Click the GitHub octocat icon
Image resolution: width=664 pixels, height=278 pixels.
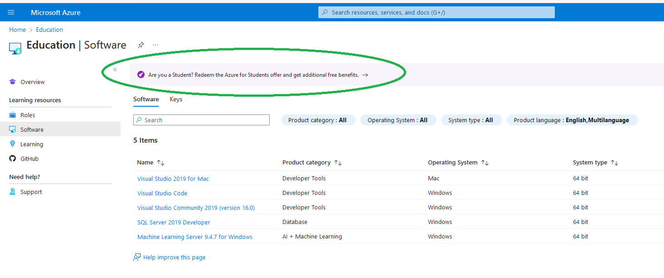click(12, 159)
